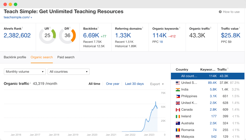Click the Canada flag icon
Image resolution: width=246 pixels, height=140 pixels.
pos(178,110)
